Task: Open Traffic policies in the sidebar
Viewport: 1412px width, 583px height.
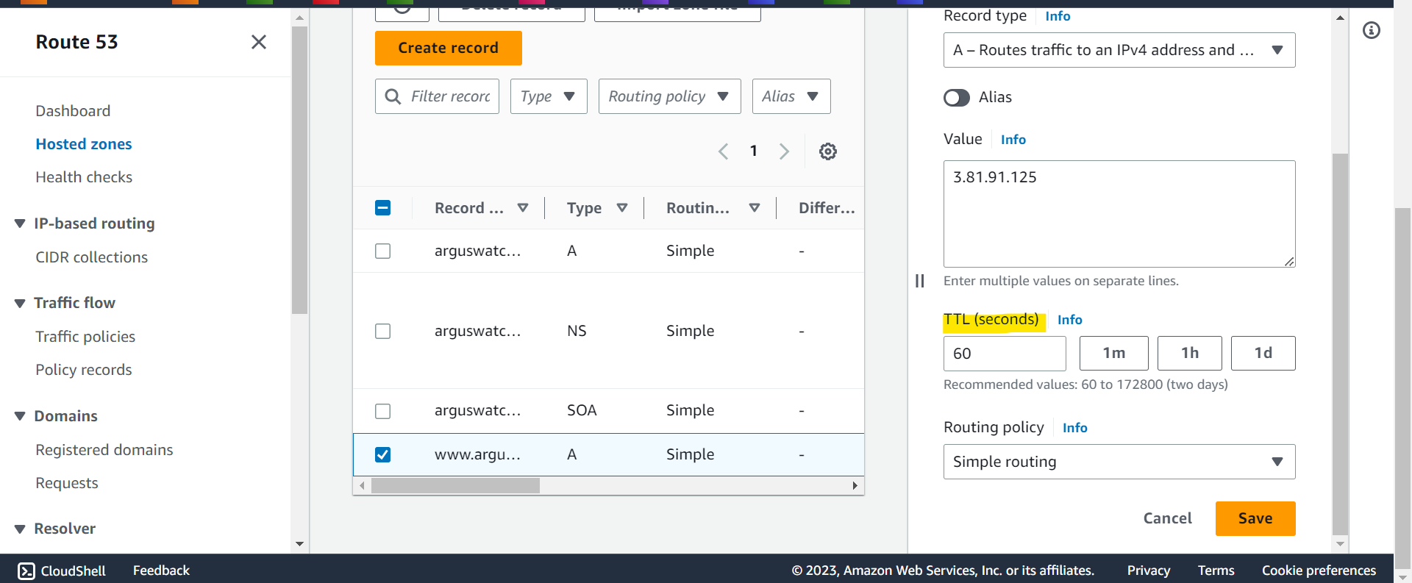Action: (x=85, y=337)
